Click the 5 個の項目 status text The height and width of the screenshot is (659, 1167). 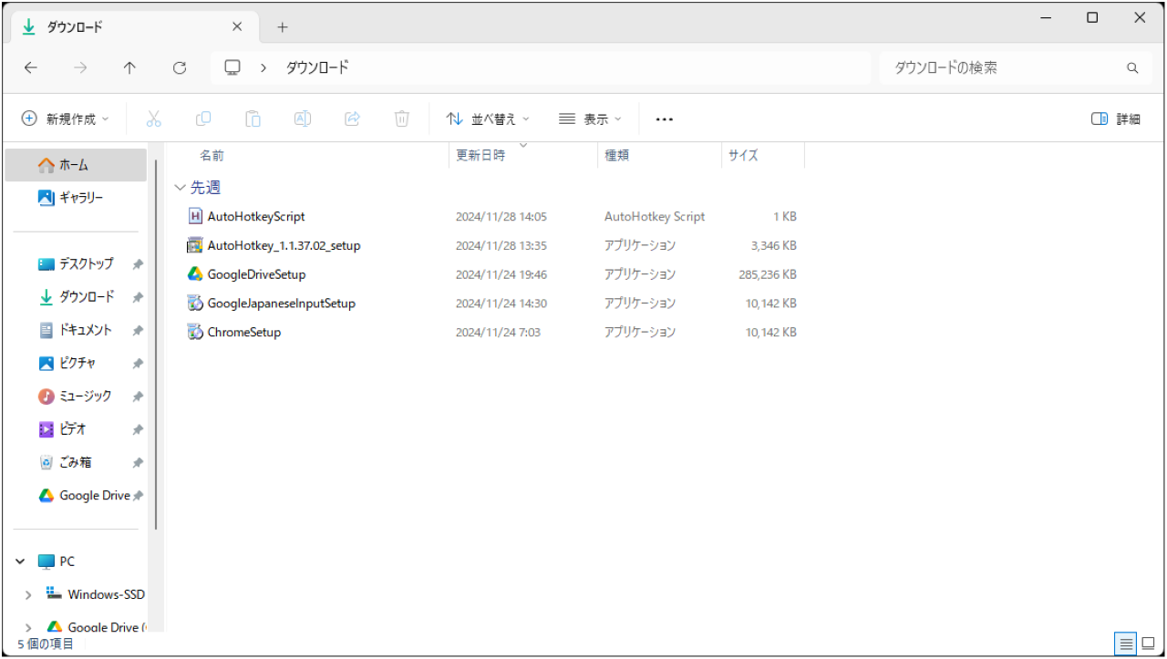[x=46, y=644]
